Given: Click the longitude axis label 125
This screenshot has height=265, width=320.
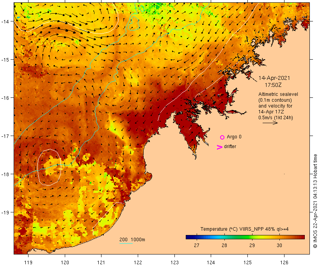Looking at the screenshot, I should pyautogui.click(x=247, y=262).
